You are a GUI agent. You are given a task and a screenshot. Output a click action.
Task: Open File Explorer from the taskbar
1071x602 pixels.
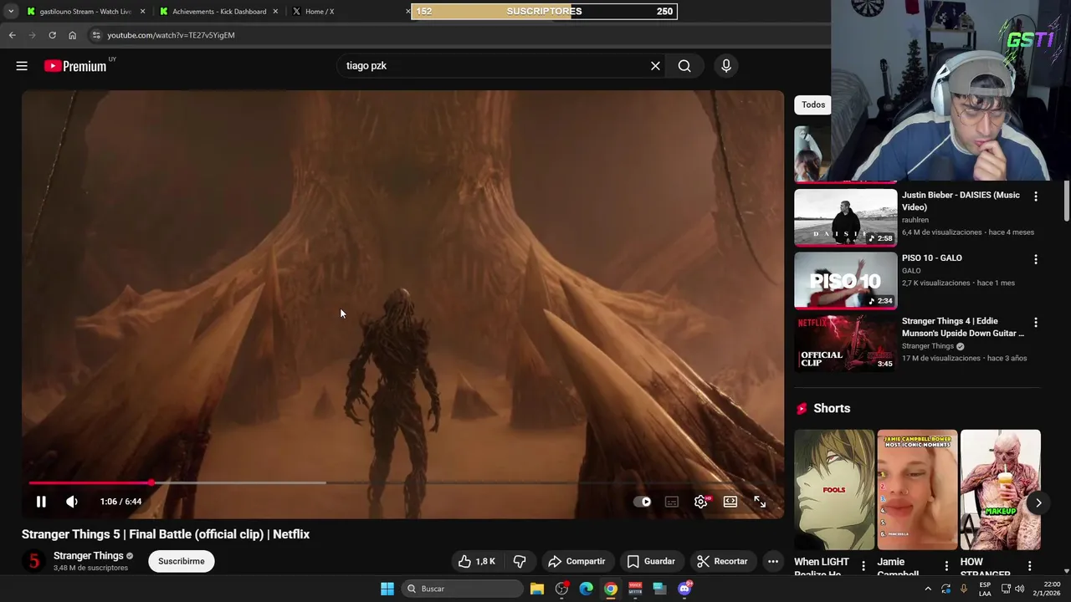[537, 589]
